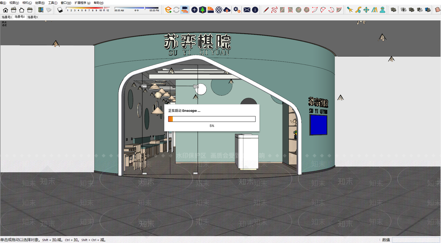
Task: Select the Rectangle drawing tool
Action: 282,10
